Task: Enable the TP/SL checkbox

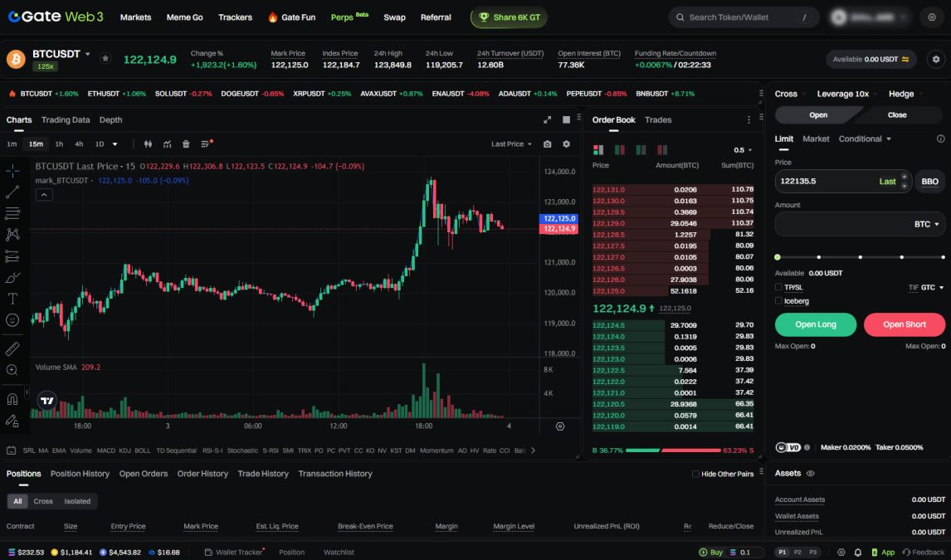Action: 778,287
